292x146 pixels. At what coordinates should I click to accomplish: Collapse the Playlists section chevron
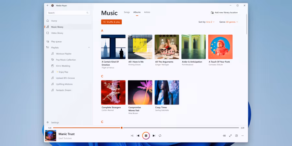point(89,47)
